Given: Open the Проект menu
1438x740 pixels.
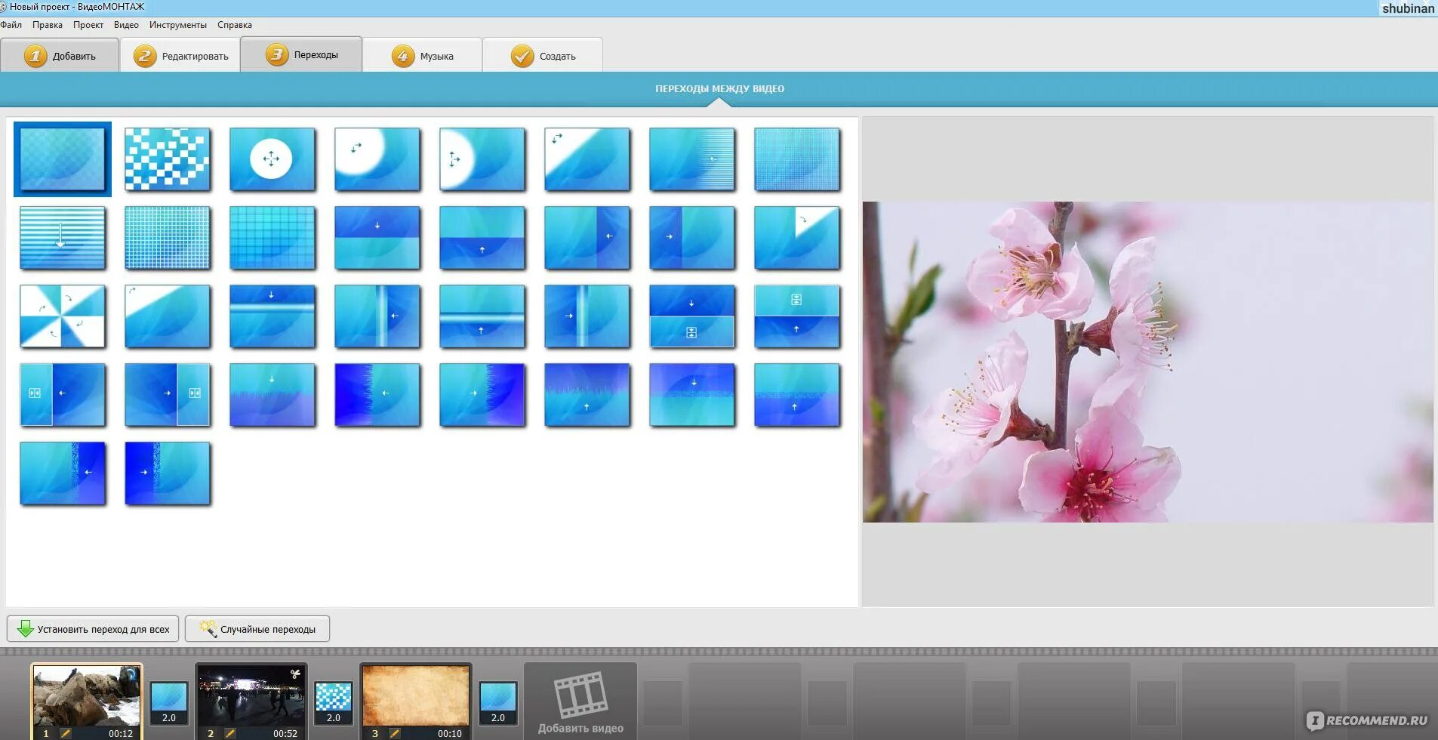Looking at the screenshot, I should tap(88, 25).
